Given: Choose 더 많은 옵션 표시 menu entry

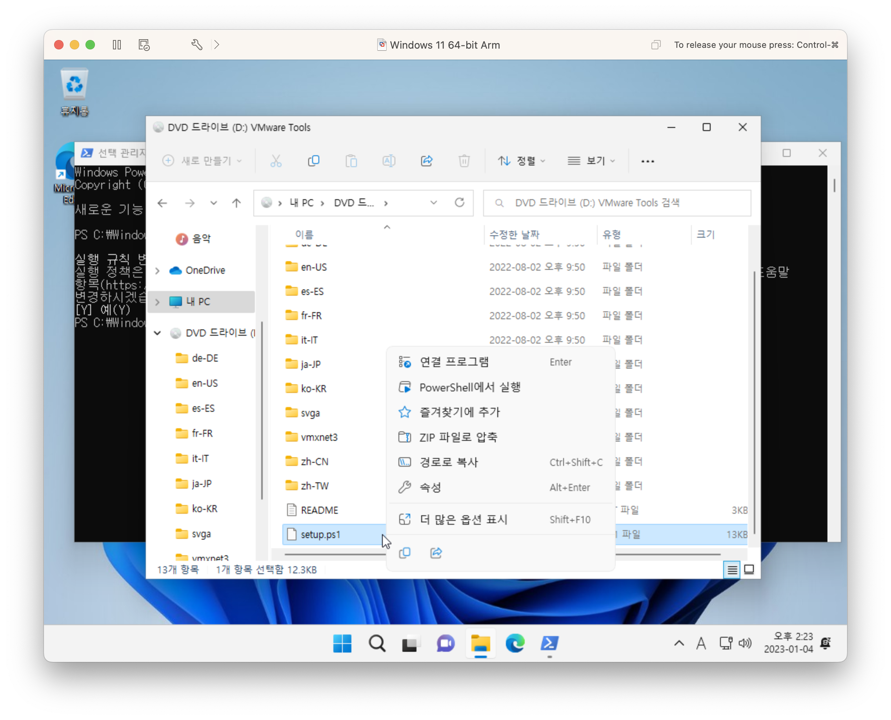Looking at the screenshot, I should 463,520.
